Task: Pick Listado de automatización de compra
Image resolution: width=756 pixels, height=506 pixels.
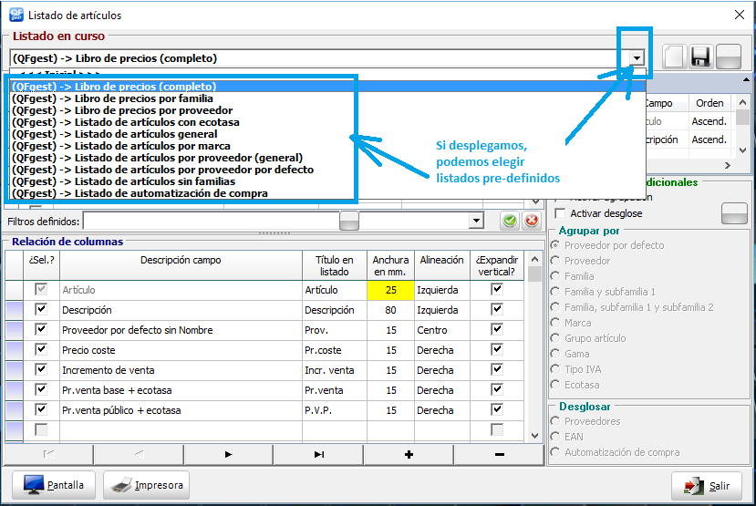Action: coord(328,193)
